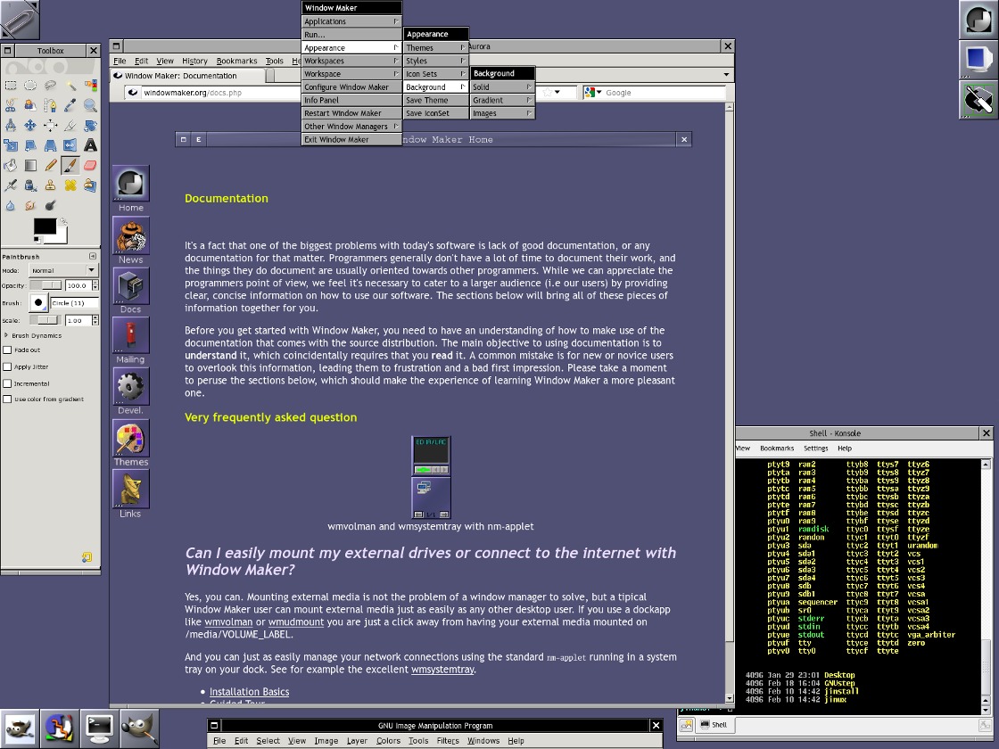The image size is (999, 749).
Task: Pick the Fuzzy Select magic wand tool
Action: tap(70, 86)
